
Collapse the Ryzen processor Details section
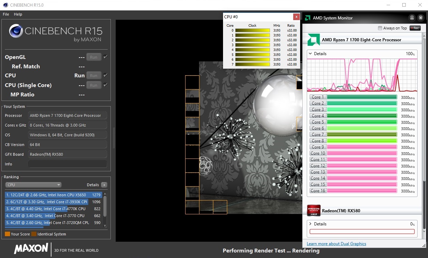(311, 54)
